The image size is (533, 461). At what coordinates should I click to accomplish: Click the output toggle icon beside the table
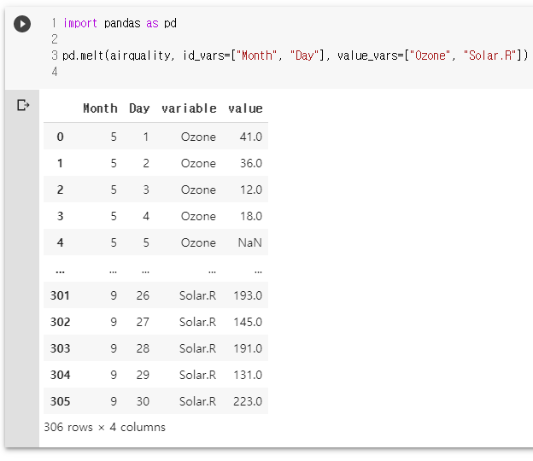(x=23, y=105)
